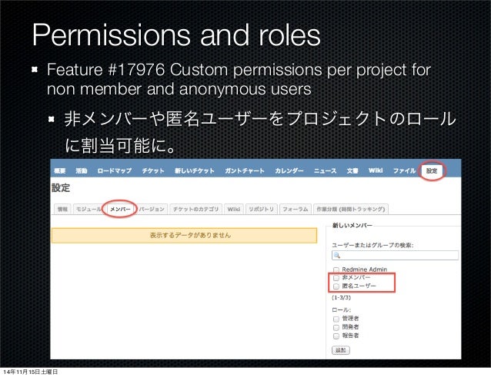Check the Redmine Admin checkbox
491x377 pixels.
coord(336,270)
